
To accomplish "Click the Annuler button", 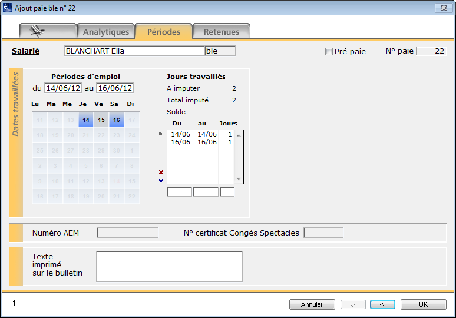I will click(x=312, y=304).
